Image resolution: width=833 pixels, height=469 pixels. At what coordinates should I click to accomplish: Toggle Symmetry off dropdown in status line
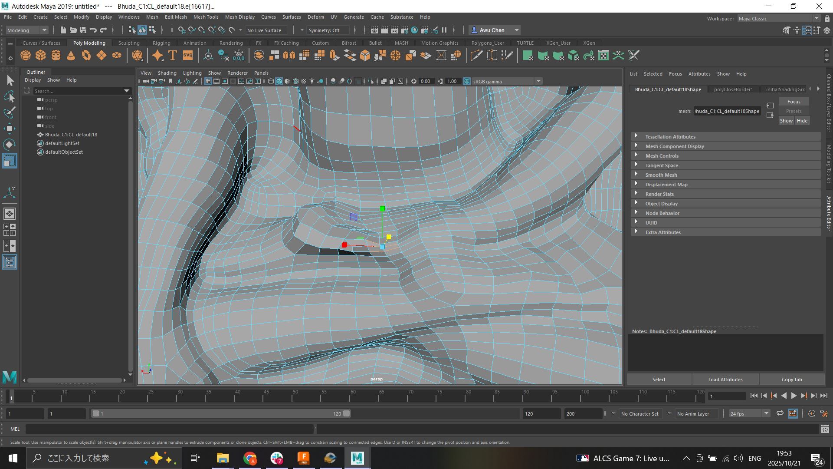pos(328,30)
